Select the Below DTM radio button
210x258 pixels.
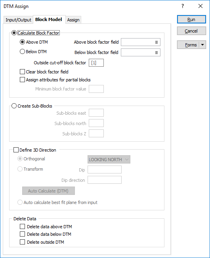point(22,52)
